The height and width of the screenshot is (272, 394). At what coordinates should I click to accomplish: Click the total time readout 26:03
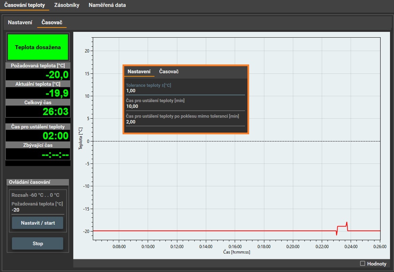pos(38,112)
